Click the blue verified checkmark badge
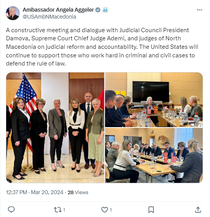The width and height of the screenshot is (210, 217). tap(98, 10)
